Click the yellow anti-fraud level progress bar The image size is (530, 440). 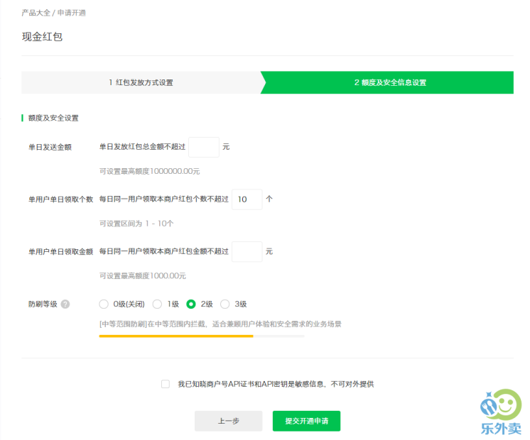(176, 336)
